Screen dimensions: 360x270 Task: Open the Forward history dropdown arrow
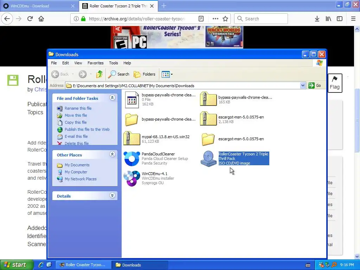91,74
